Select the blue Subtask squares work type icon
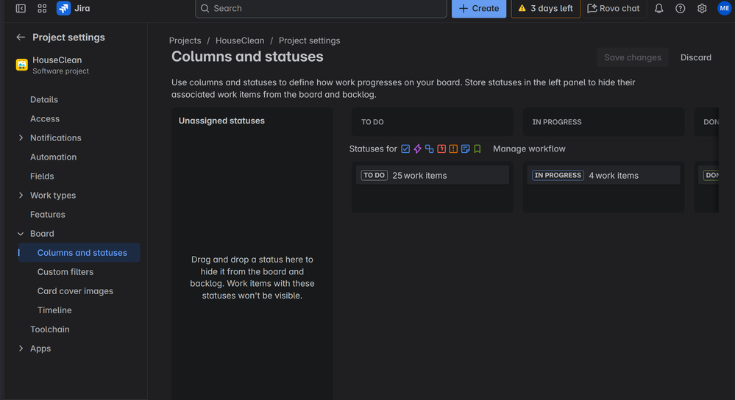Image resolution: width=735 pixels, height=400 pixels. [430, 149]
